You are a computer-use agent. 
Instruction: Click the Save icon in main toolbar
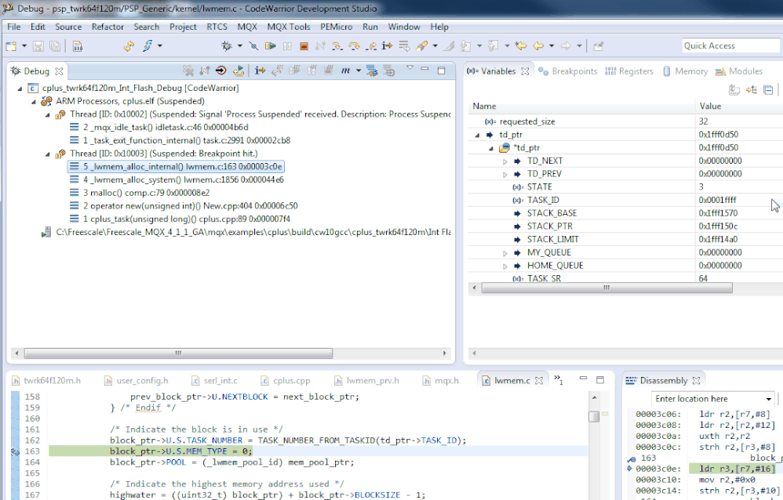point(40,46)
